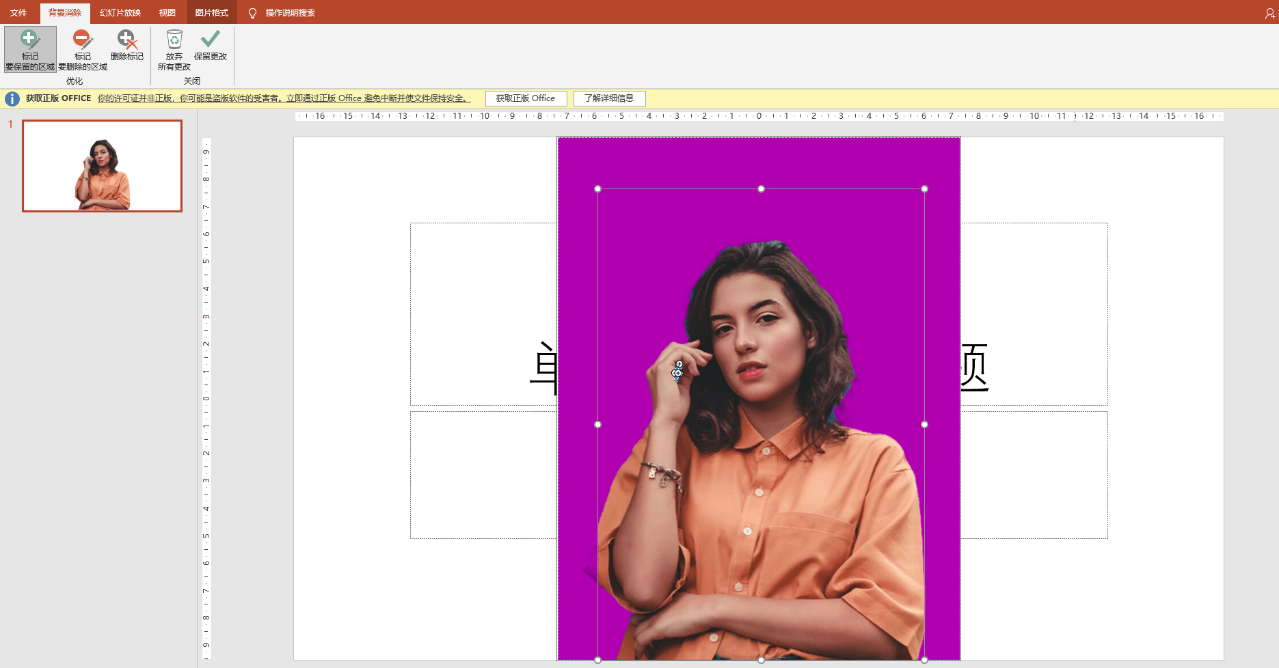Image resolution: width=1279 pixels, height=668 pixels.
Task: Select slide 1 thumbnail in the slide panel
Action: pyautogui.click(x=103, y=166)
